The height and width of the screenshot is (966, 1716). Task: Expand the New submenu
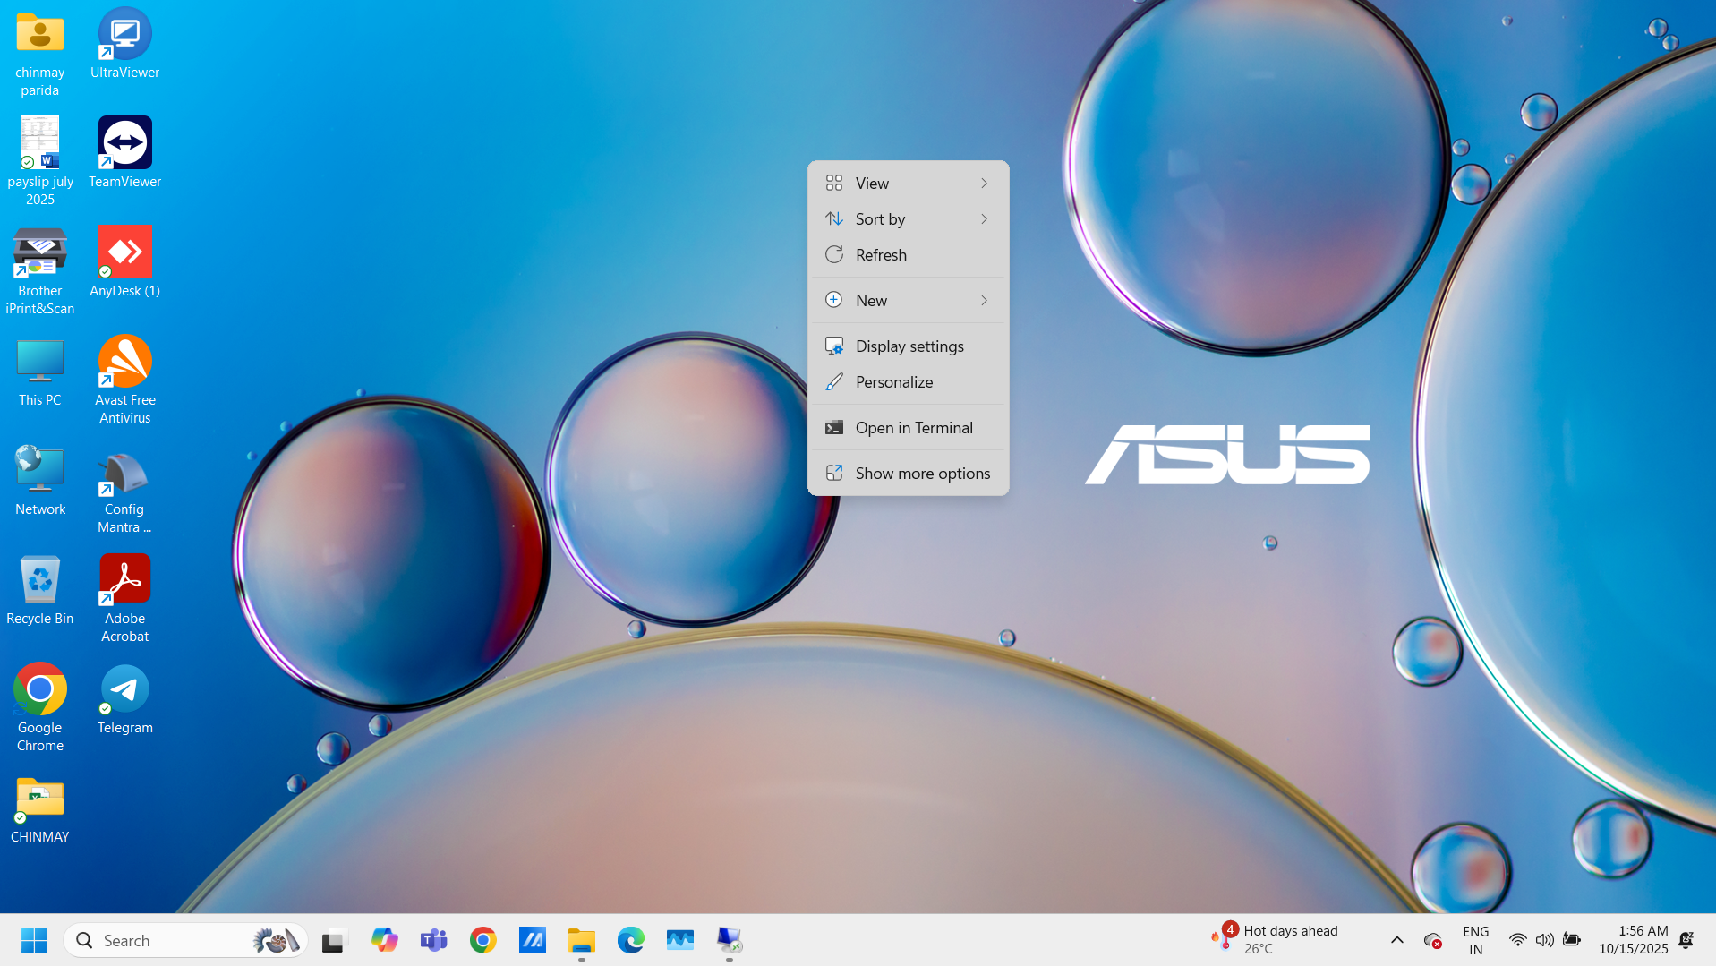[x=908, y=301]
